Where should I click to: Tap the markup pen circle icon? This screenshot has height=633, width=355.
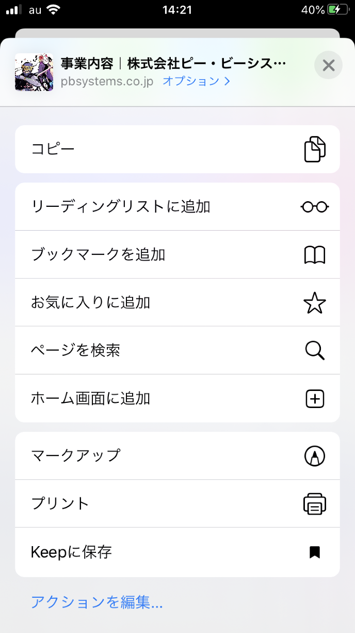point(315,456)
